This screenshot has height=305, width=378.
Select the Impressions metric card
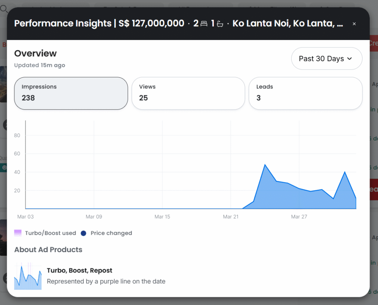[x=71, y=93]
